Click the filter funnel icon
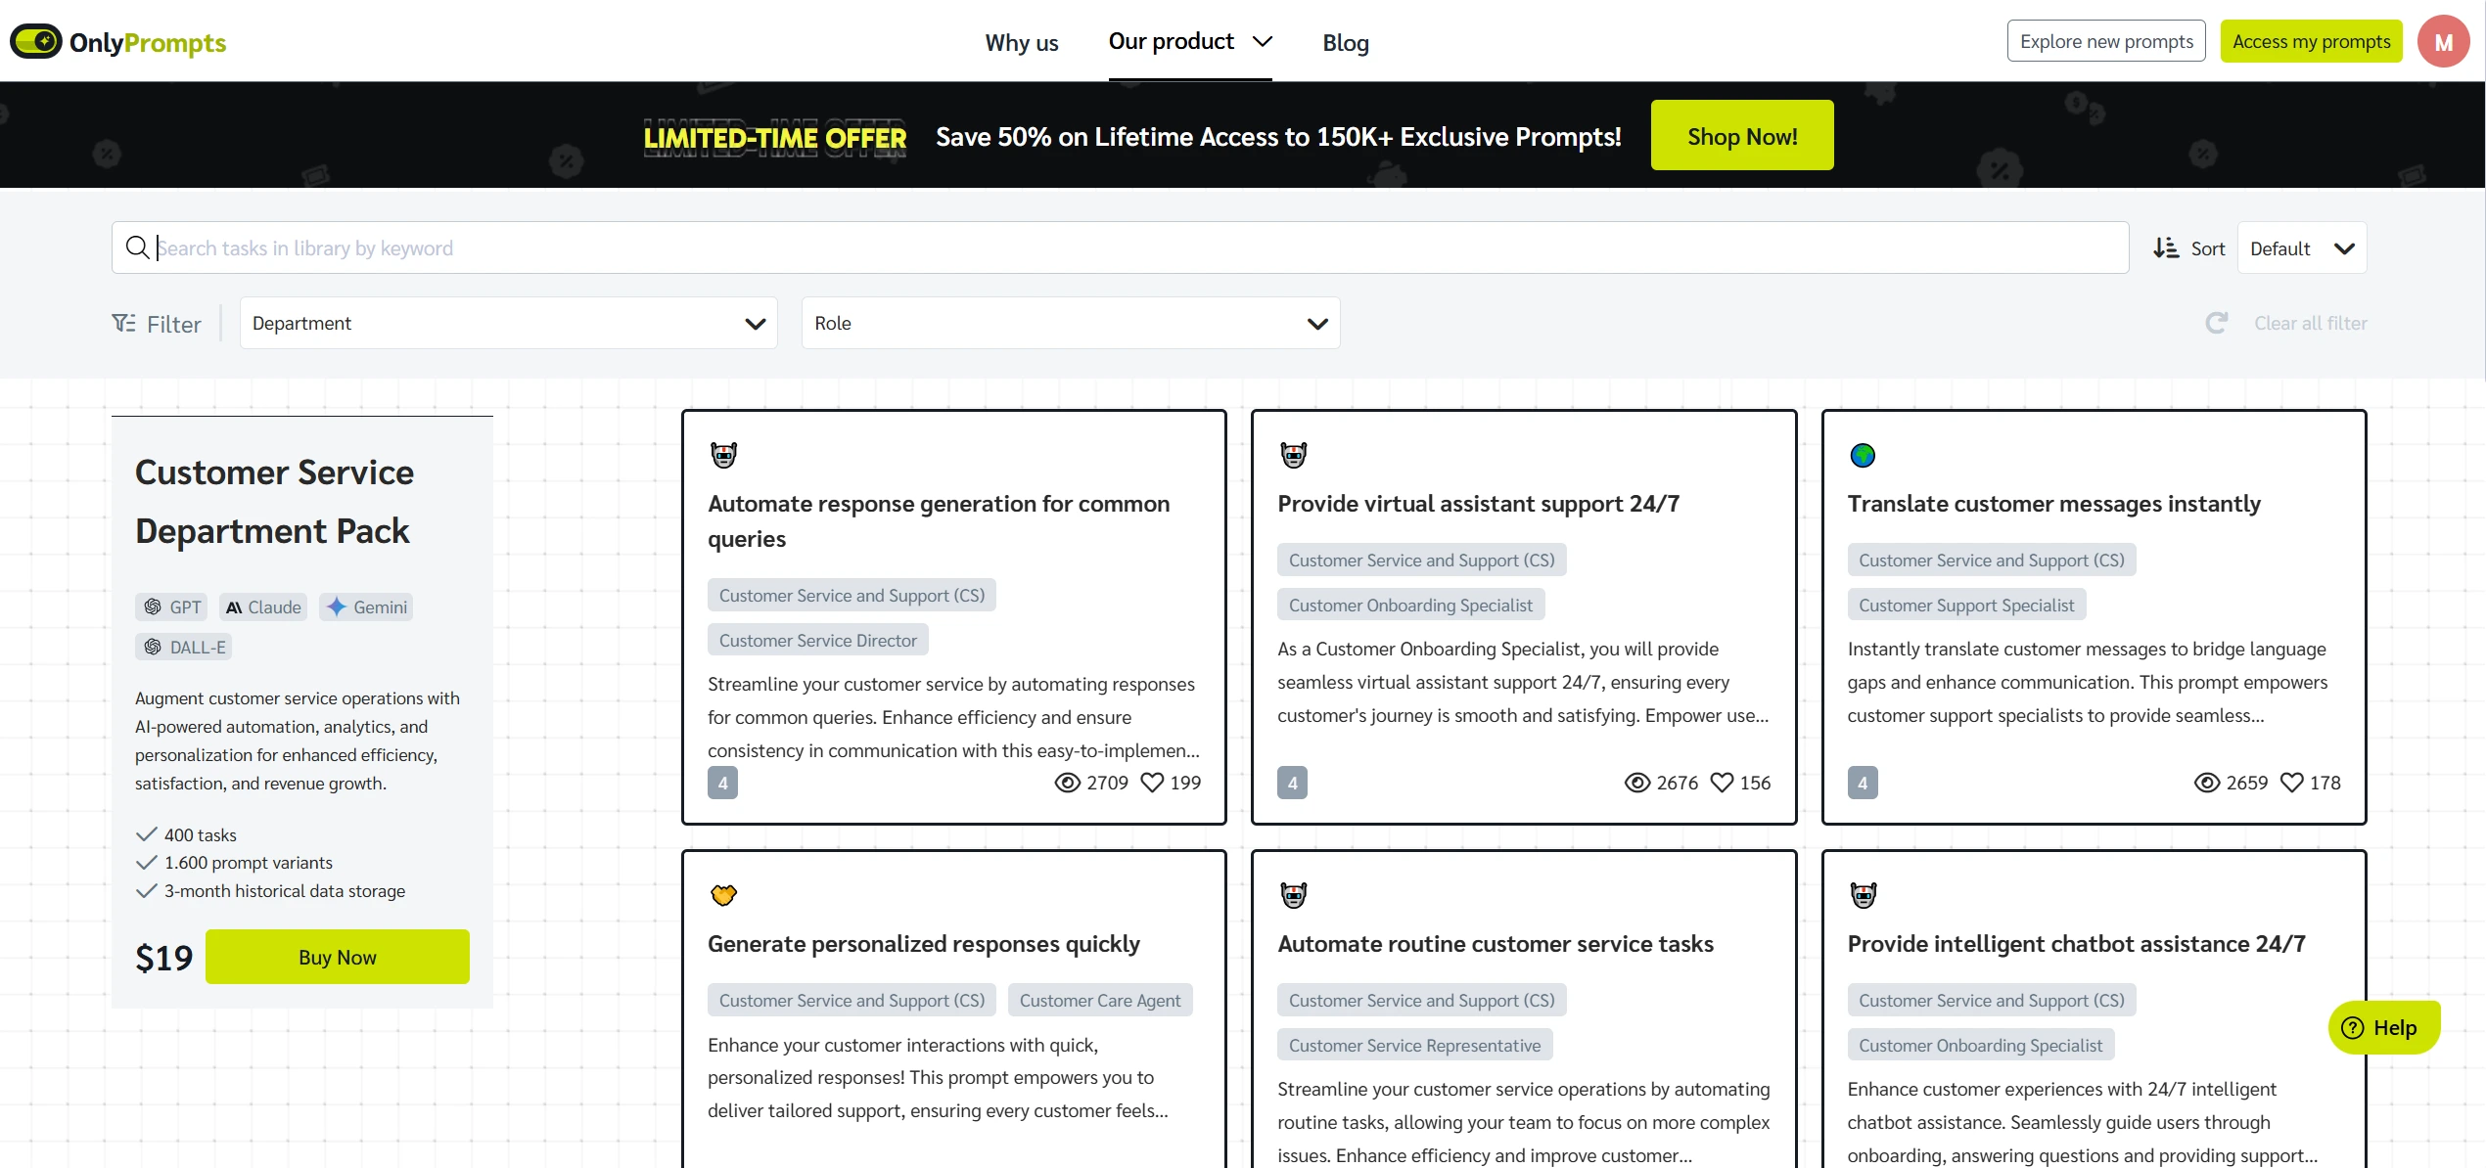 pos(123,323)
